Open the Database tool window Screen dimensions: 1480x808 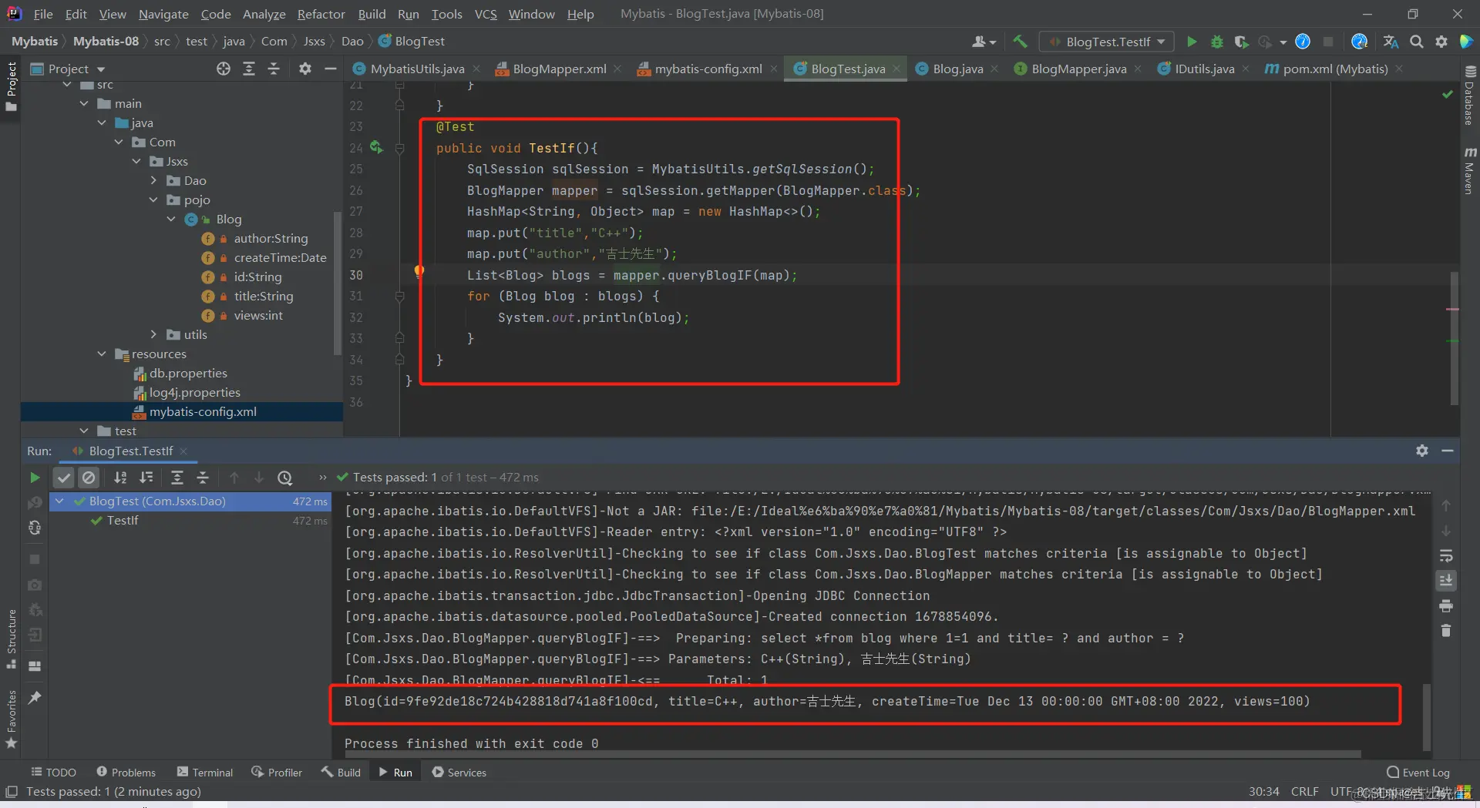1470,96
